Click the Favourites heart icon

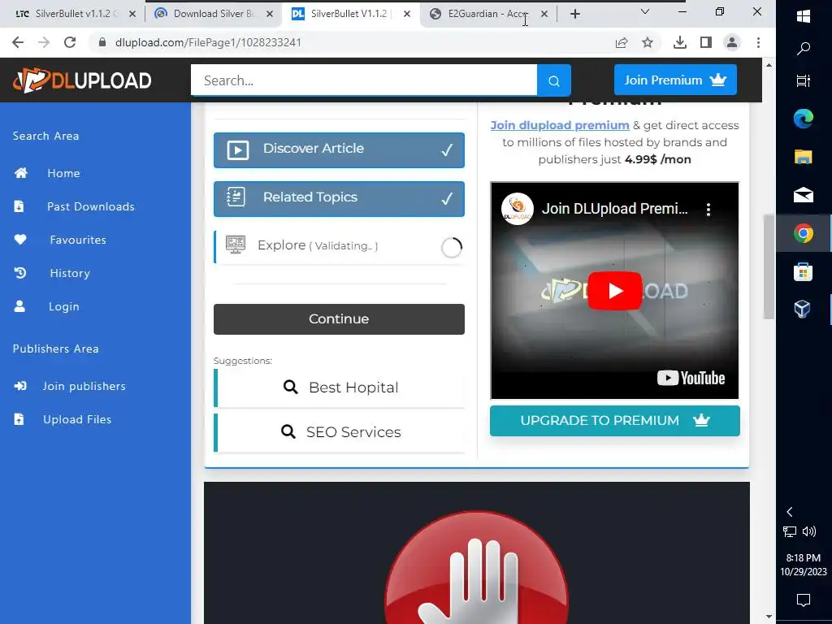tap(20, 240)
